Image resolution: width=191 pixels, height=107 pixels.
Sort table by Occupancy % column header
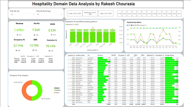(x=122, y=55)
